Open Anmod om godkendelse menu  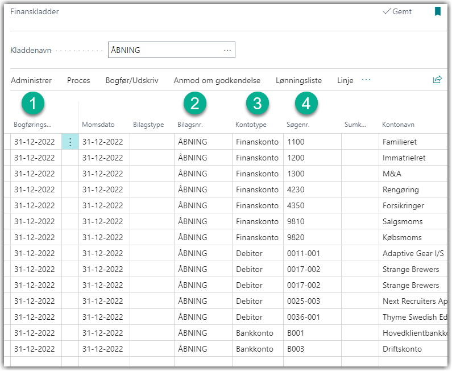pos(217,80)
